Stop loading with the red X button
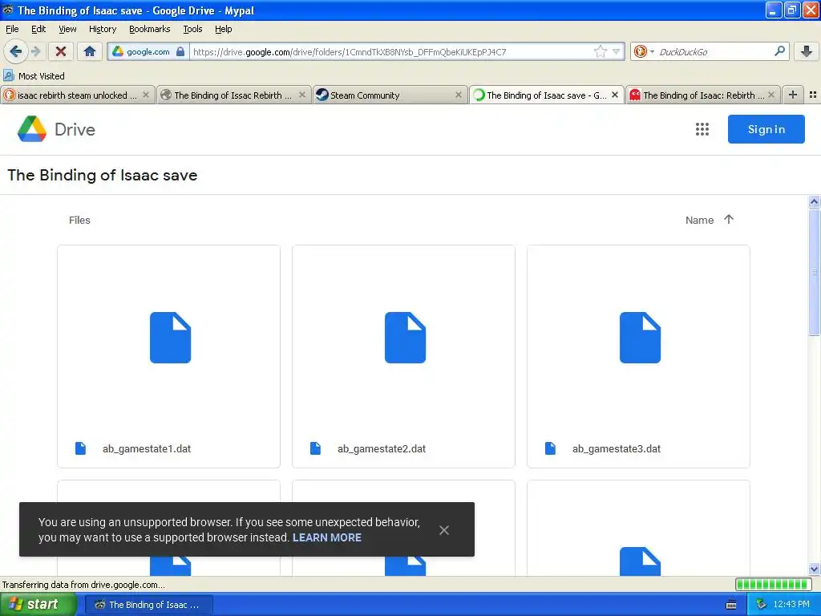821x616 pixels. (x=61, y=51)
